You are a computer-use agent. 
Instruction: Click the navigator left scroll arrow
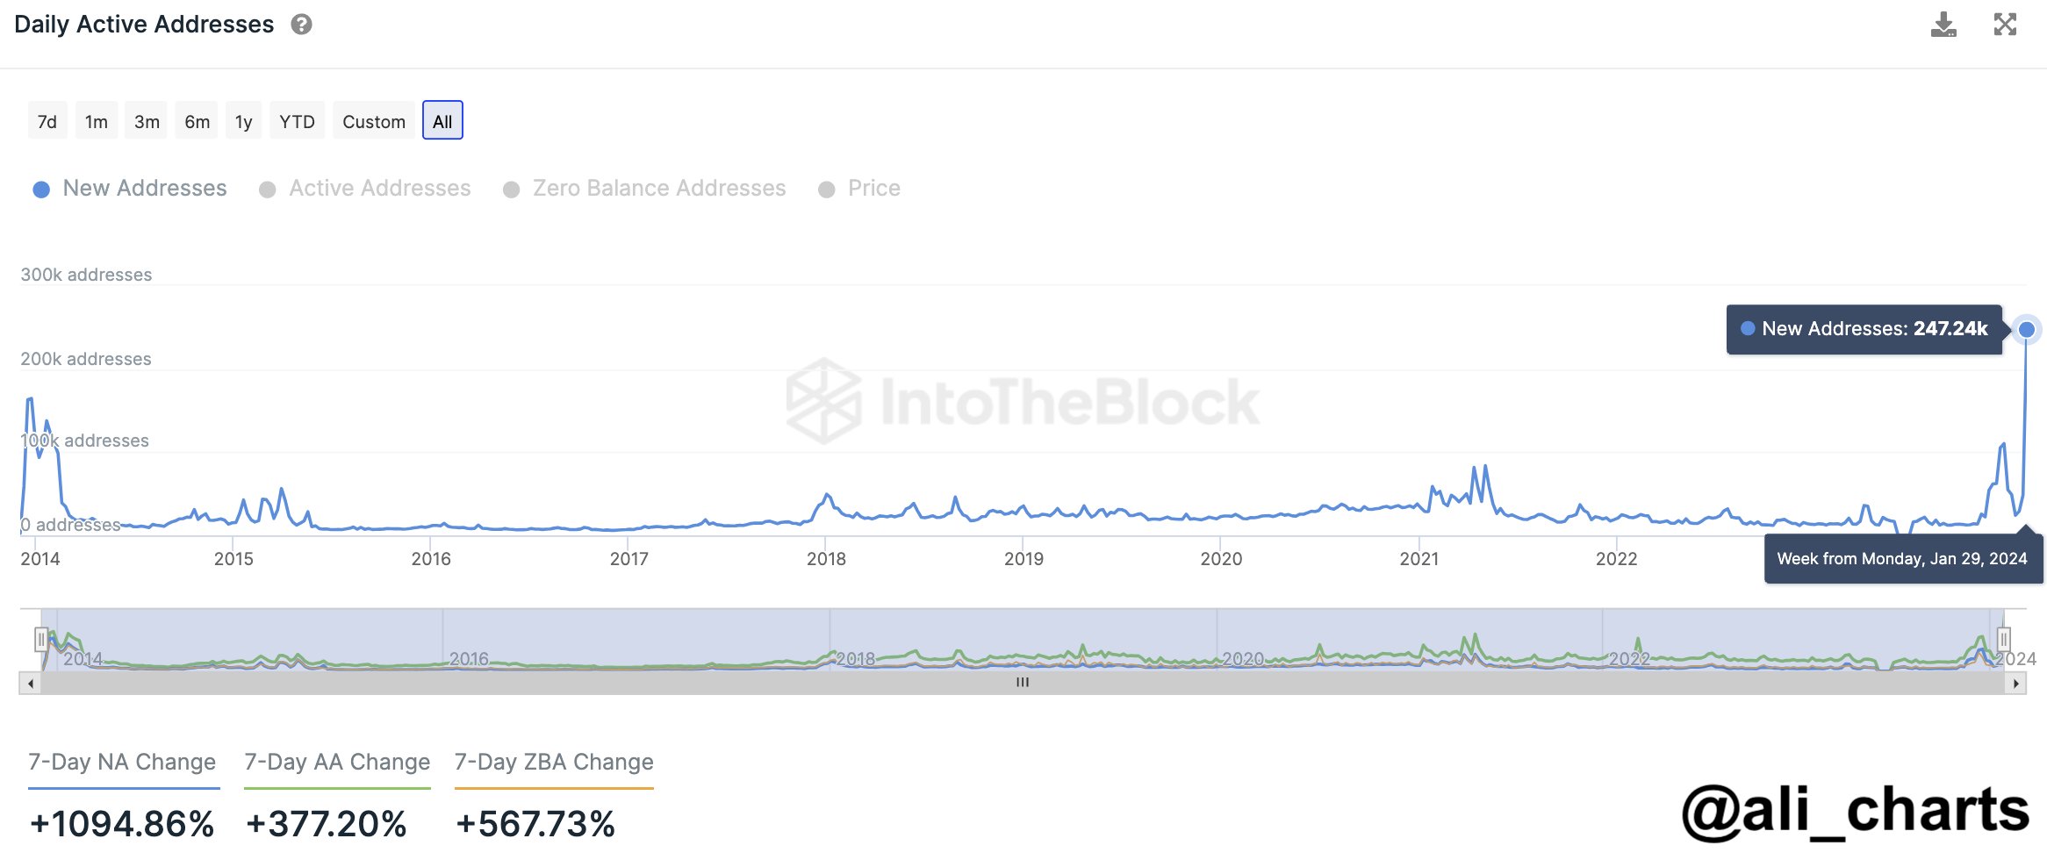(31, 683)
